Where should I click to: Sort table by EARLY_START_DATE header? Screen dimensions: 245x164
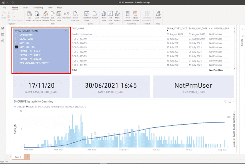[x=177, y=29]
